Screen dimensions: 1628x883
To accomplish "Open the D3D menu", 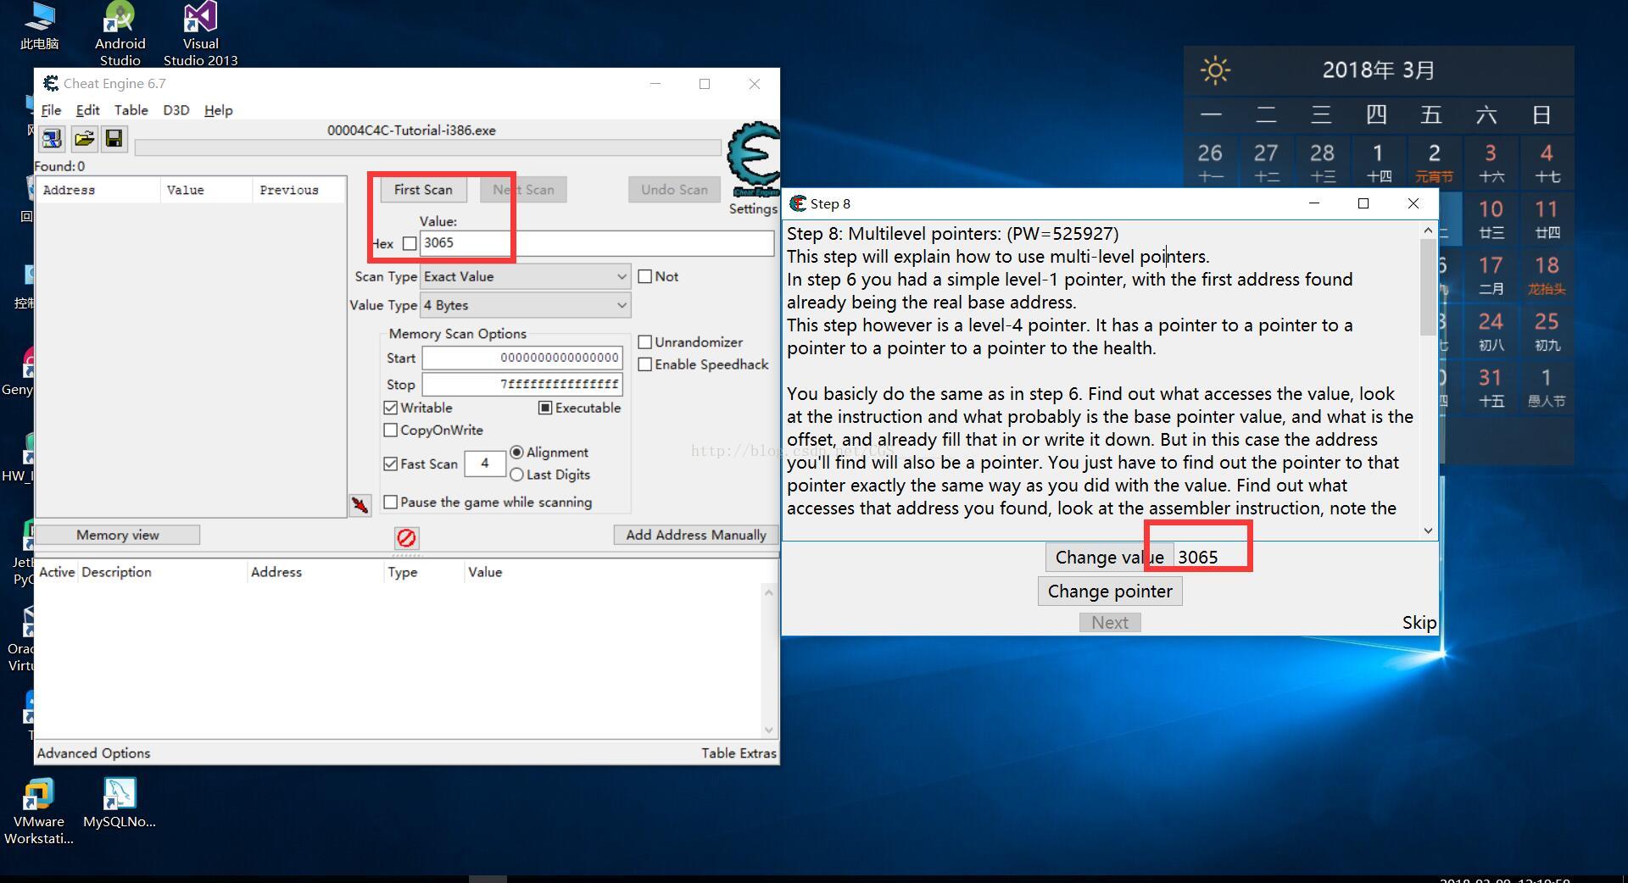I will tap(176, 110).
